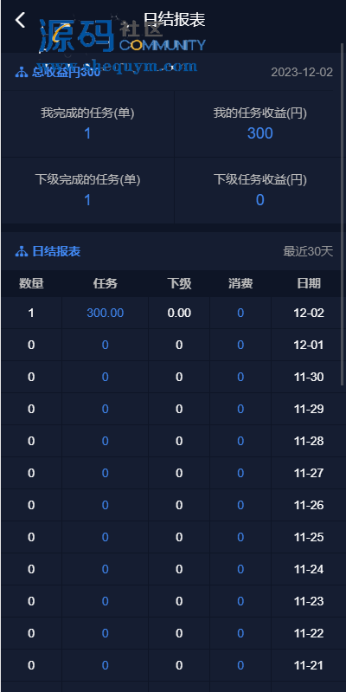Click the 消费 value in 12-02 row
This screenshot has width=346, height=692.
point(240,313)
